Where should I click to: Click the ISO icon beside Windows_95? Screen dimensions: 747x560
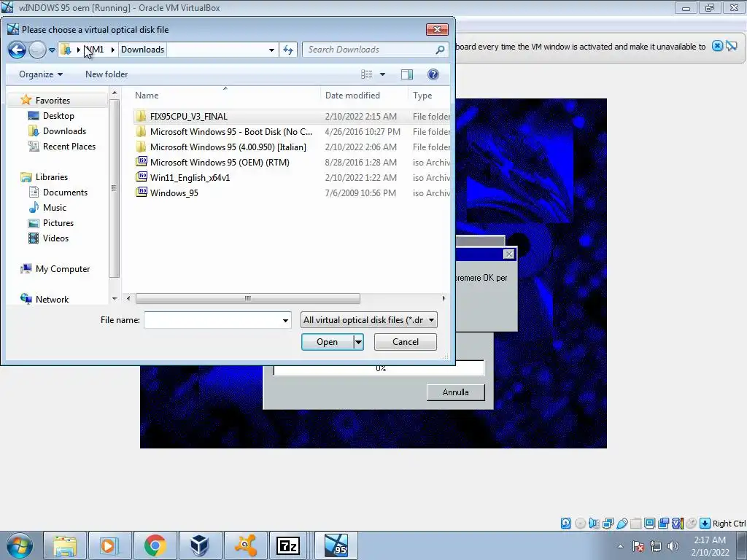point(141,192)
